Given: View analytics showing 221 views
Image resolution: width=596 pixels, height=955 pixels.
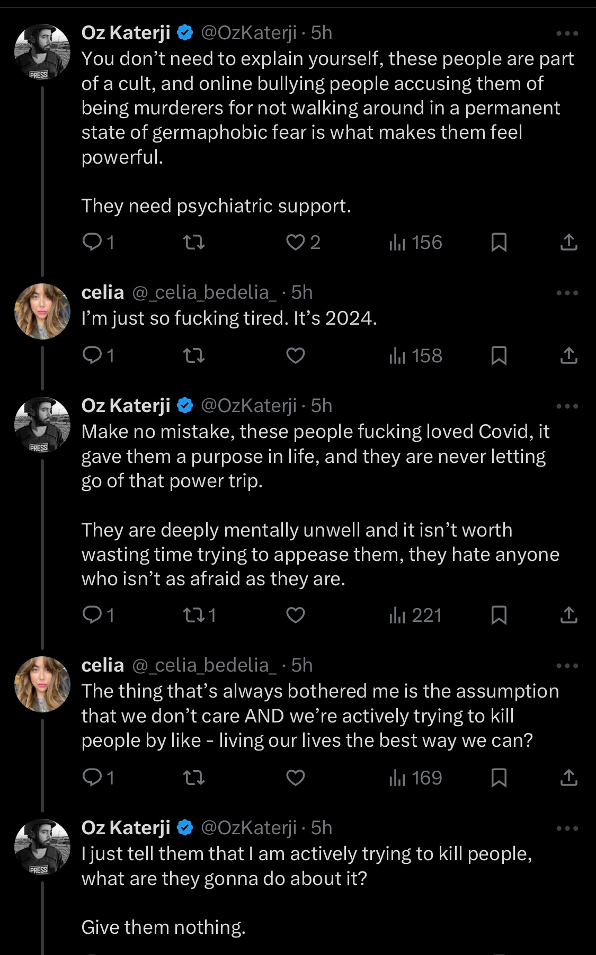Looking at the screenshot, I should [x=416, y=615].
